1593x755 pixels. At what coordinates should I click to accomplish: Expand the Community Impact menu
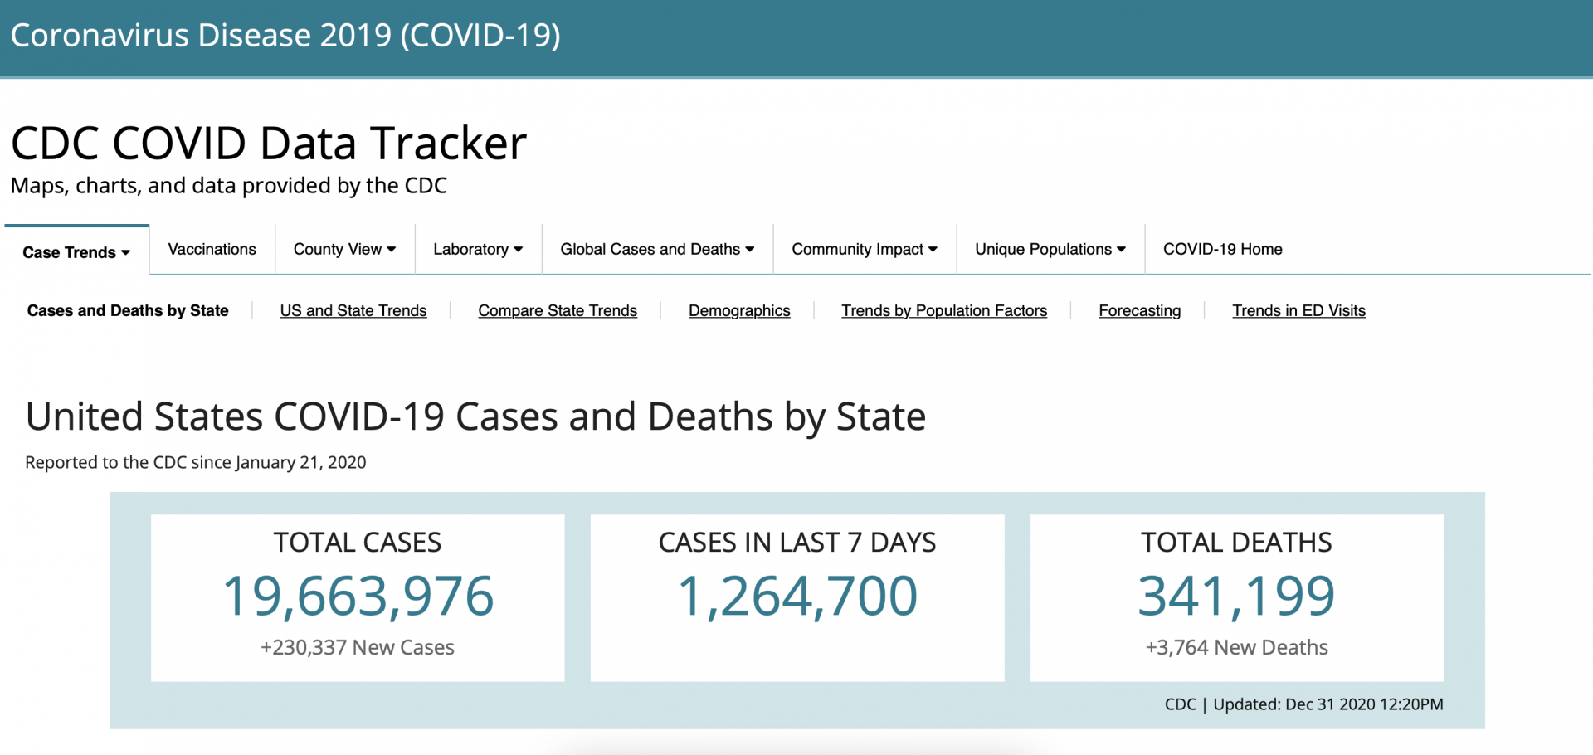tap(865, 249)
